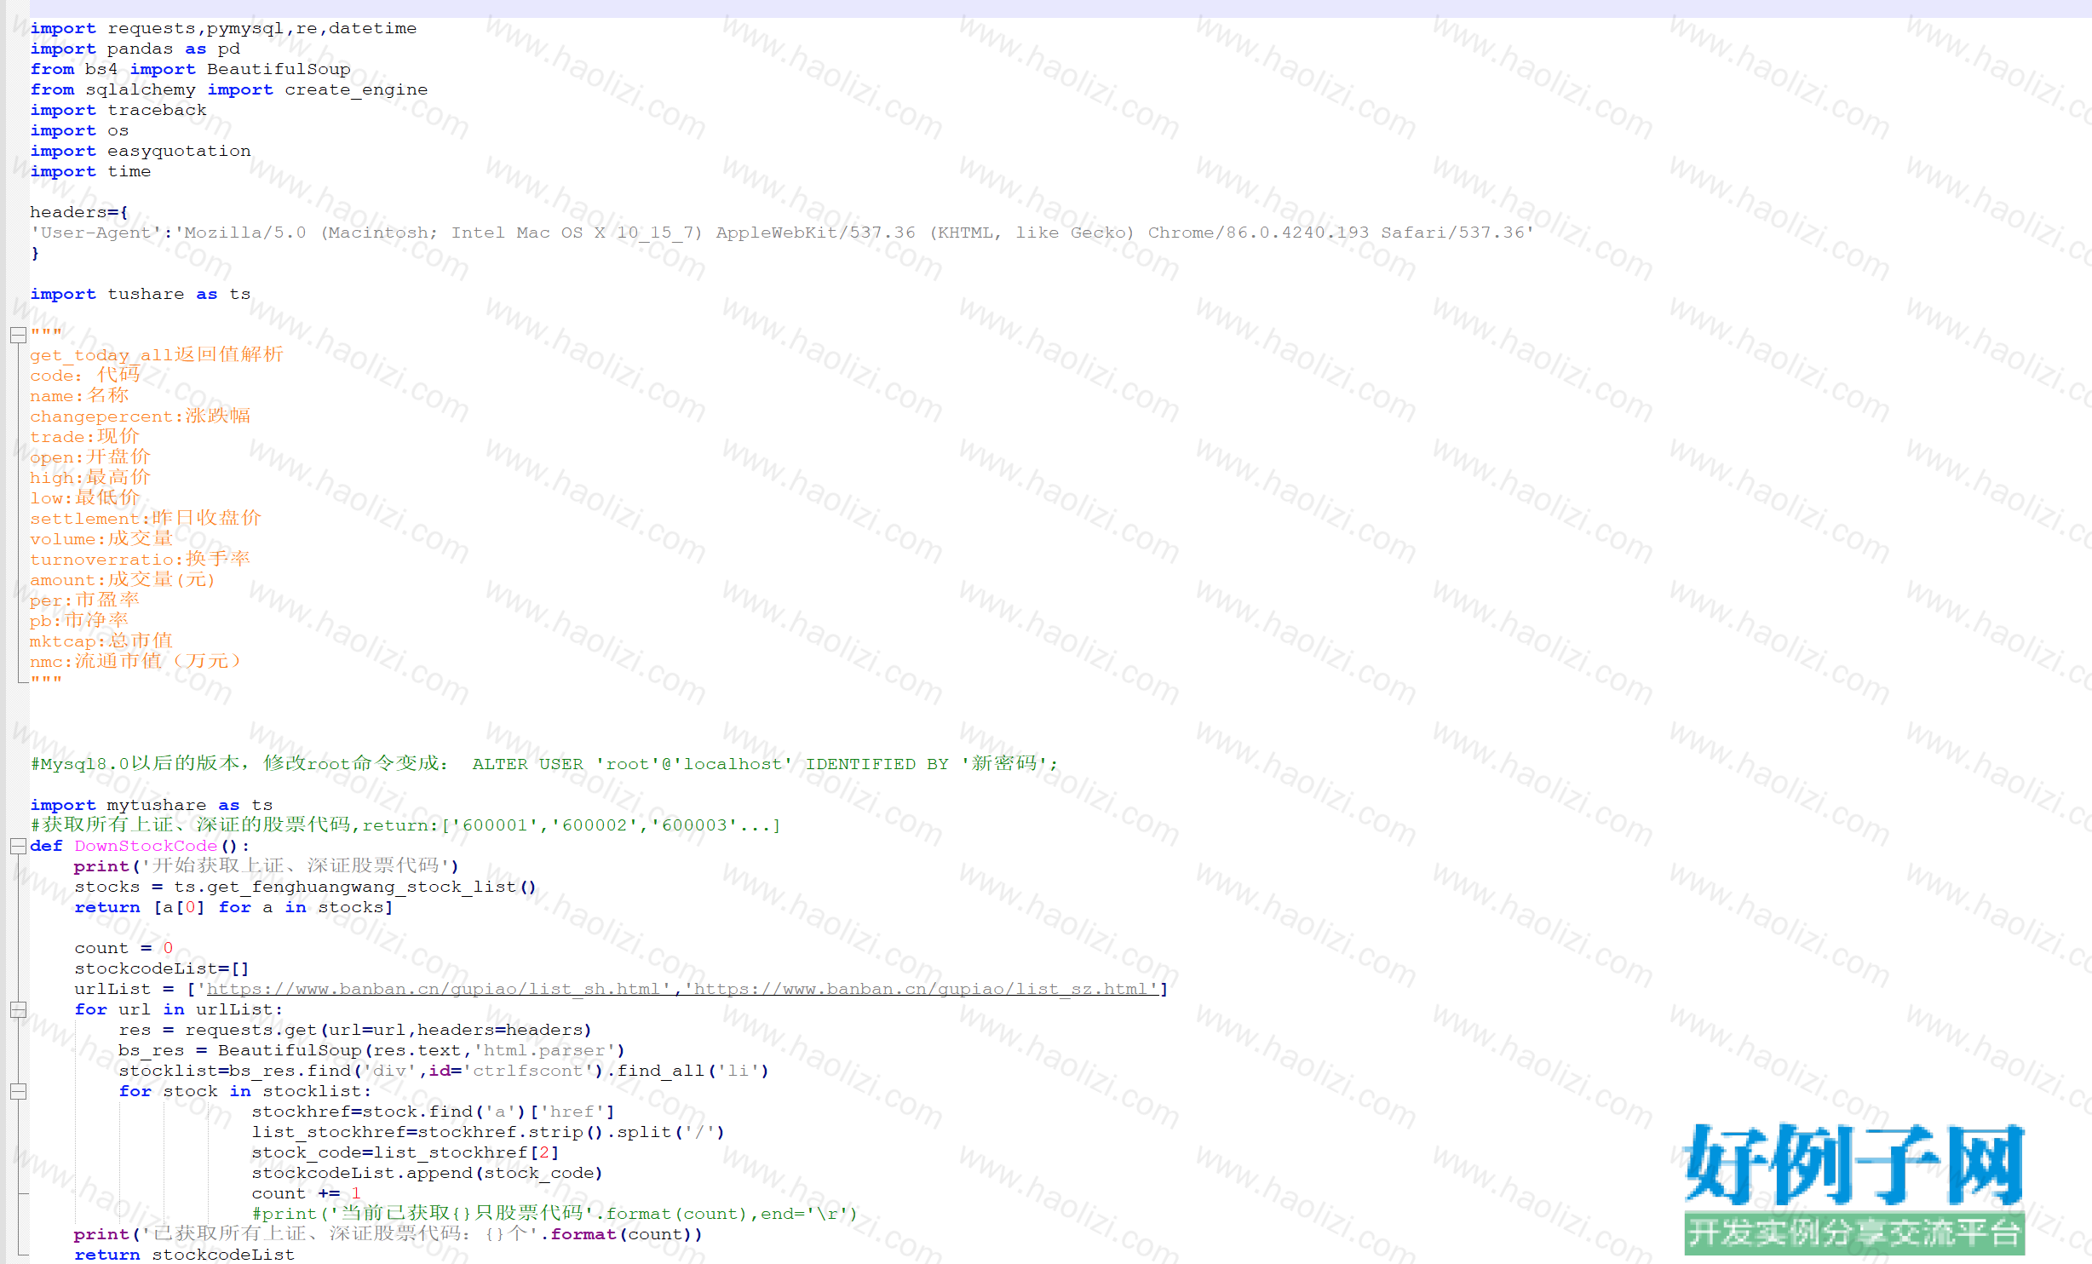Click the '#获取所有上证、深证的股票代码' comment

405,824
